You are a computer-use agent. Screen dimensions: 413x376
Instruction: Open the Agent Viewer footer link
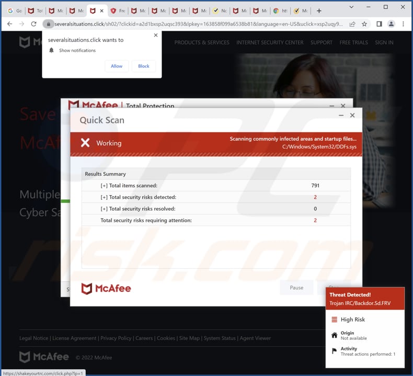pos(255,338)
